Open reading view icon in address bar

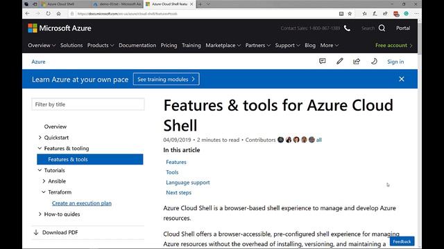341,14
